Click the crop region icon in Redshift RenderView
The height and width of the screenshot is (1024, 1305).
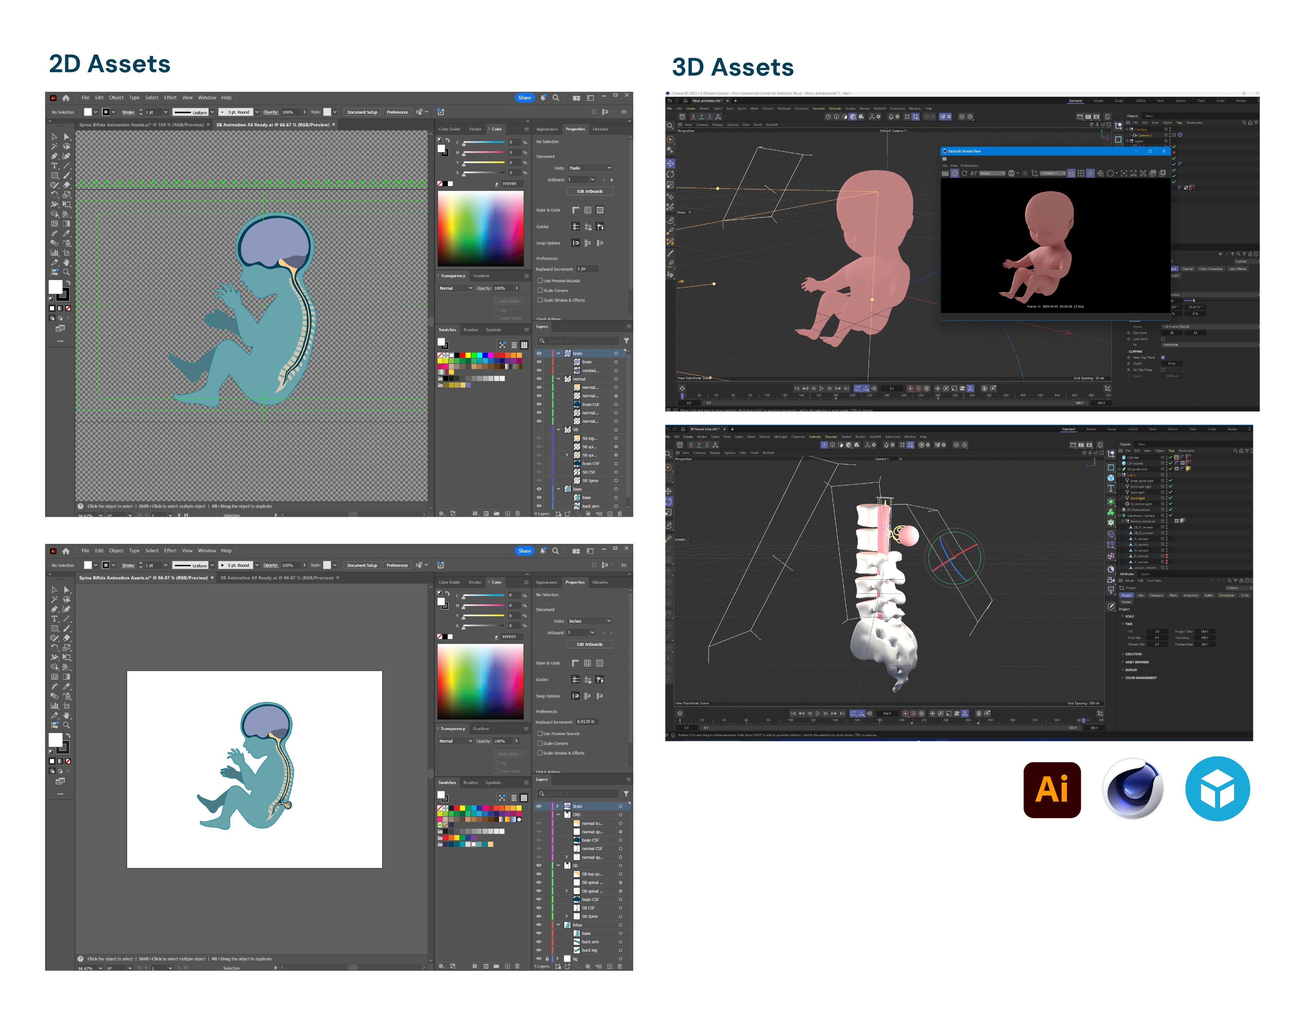(x=1035, y=173)
